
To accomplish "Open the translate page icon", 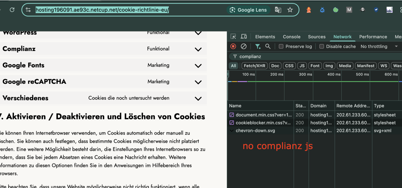I will 278,10.
